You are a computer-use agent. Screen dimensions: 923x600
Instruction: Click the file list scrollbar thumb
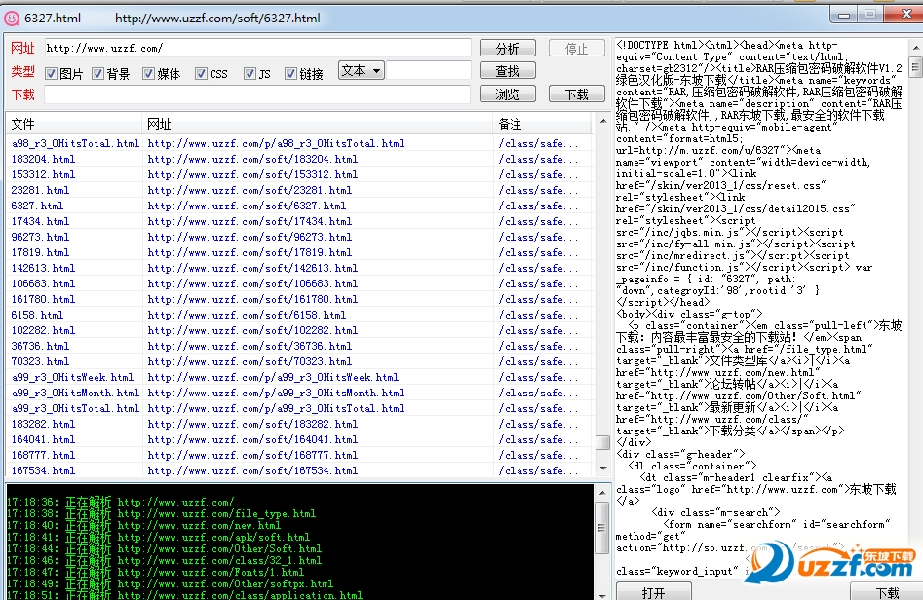click(602, 442)
